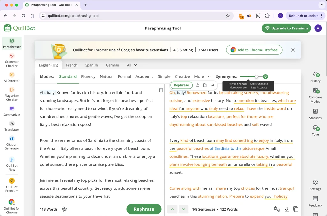Open QuillBot Flow

coord(12,164)
